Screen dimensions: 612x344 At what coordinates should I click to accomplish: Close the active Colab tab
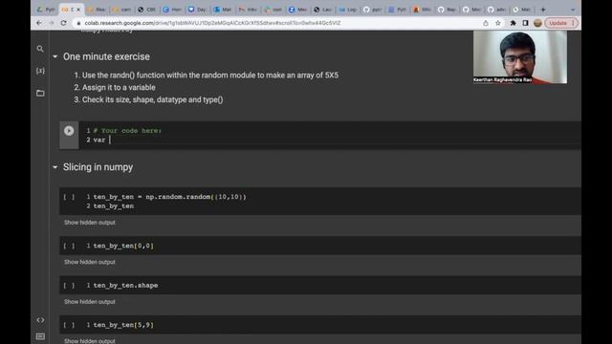tap(78, 10)
